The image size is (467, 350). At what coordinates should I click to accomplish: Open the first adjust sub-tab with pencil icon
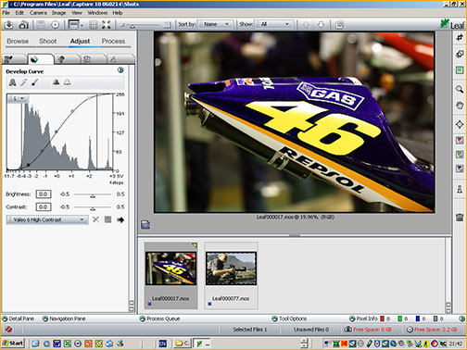coord(14,59)
